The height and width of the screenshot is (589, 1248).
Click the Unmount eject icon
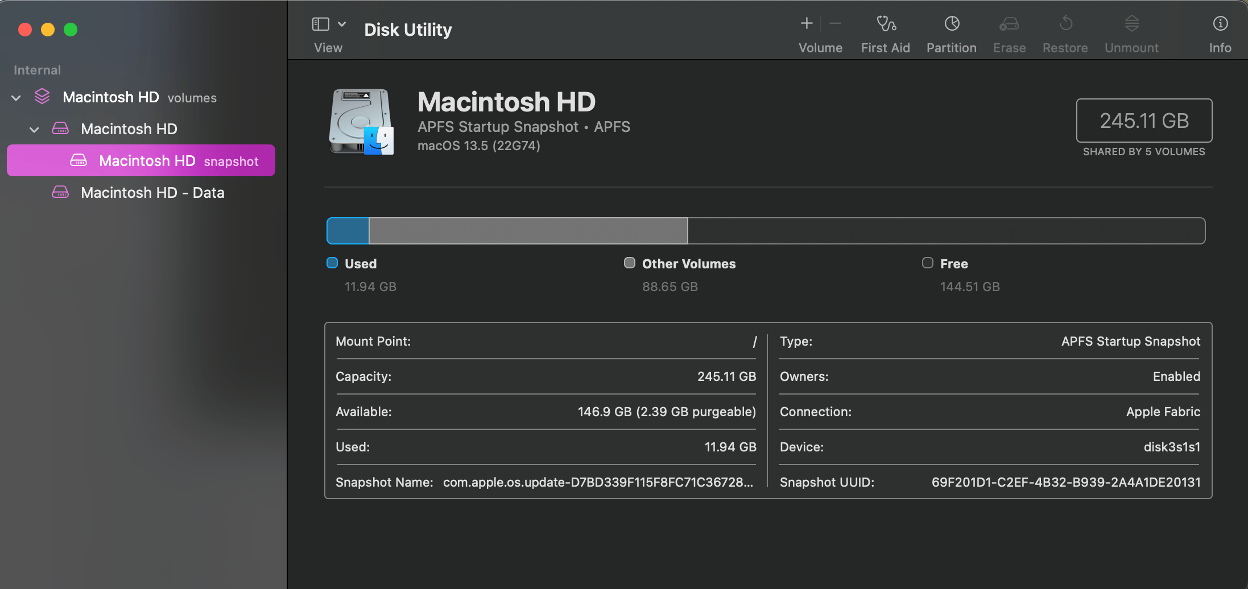pyautogui.click(x=1131, y=24)
